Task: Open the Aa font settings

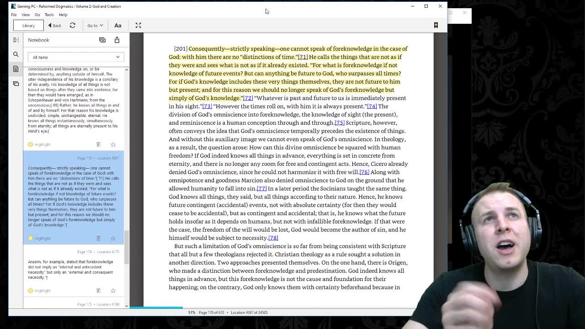Action: [117, 25]
